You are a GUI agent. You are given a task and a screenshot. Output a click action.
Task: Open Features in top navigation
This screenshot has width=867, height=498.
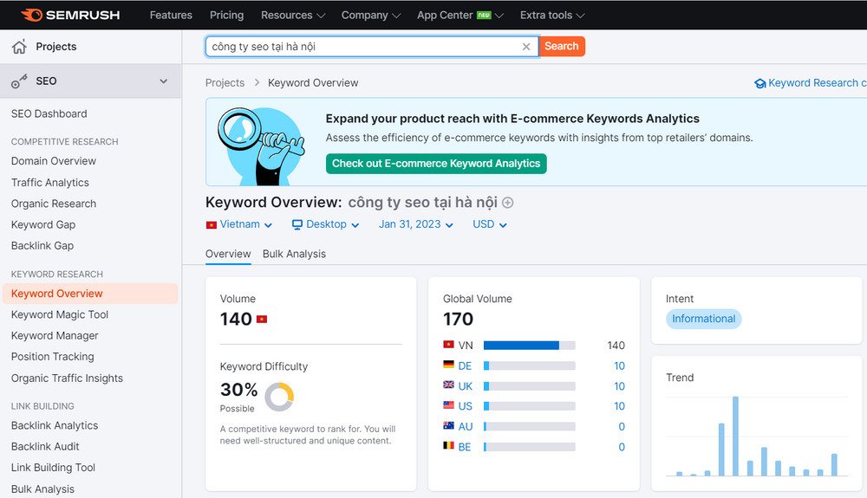click(171, 15)
